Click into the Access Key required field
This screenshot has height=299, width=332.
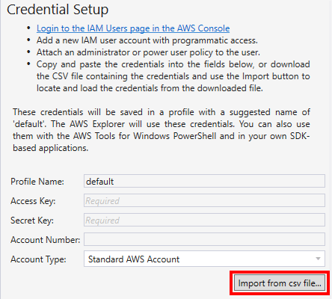pos(204,200)
